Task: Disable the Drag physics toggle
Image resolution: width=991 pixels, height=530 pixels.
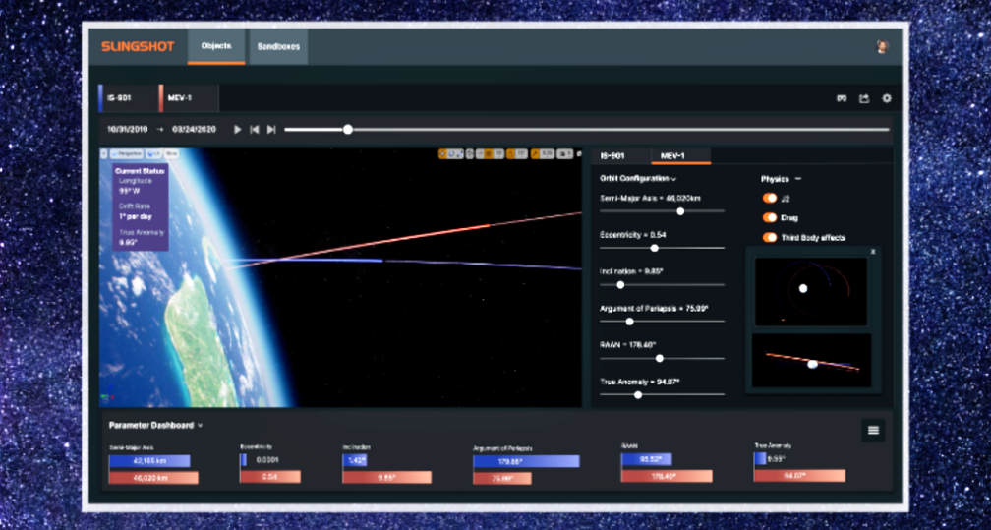Action: [771, 217]
